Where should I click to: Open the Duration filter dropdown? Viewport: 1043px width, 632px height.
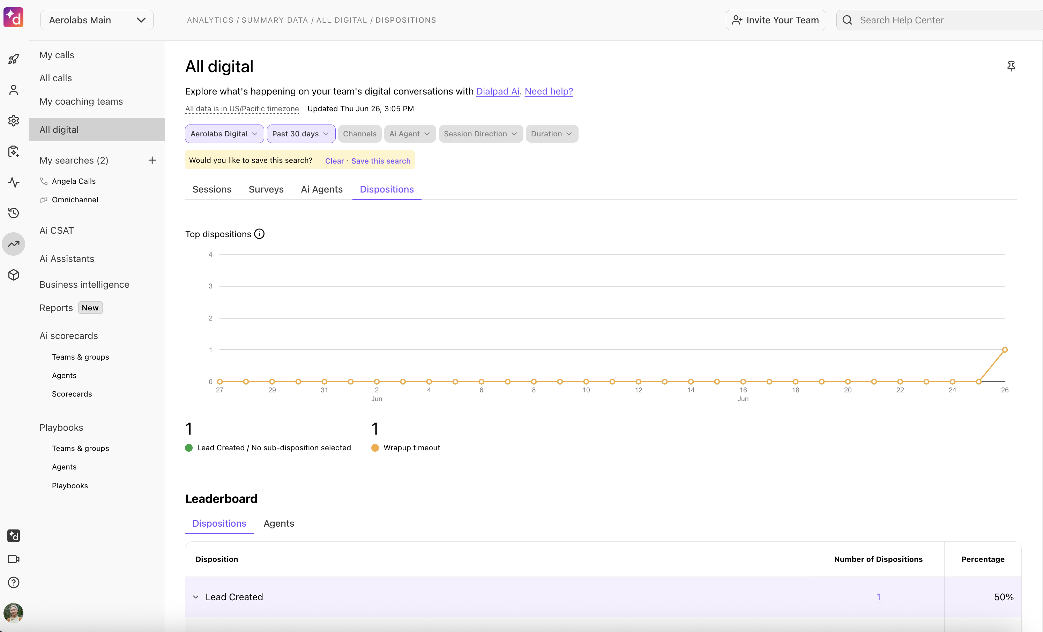click(552, 134)
